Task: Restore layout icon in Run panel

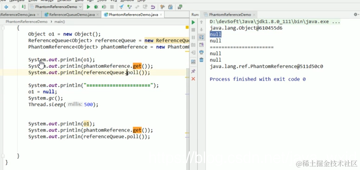Action: (193, 62)
